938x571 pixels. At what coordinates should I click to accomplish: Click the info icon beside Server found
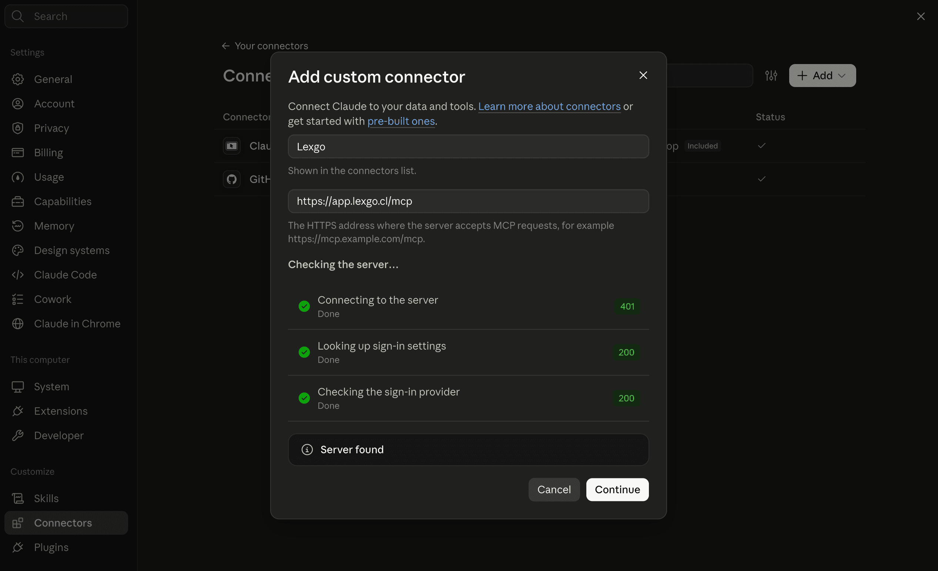[x=307, y=450]
